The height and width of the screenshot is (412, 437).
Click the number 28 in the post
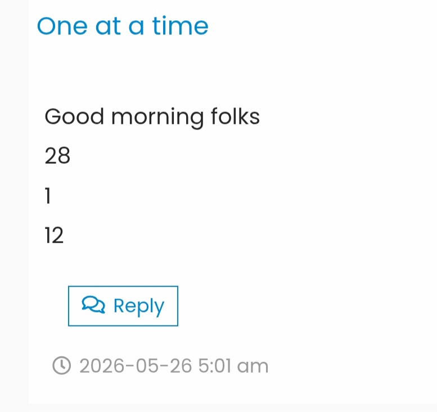[x=57, y=155]
